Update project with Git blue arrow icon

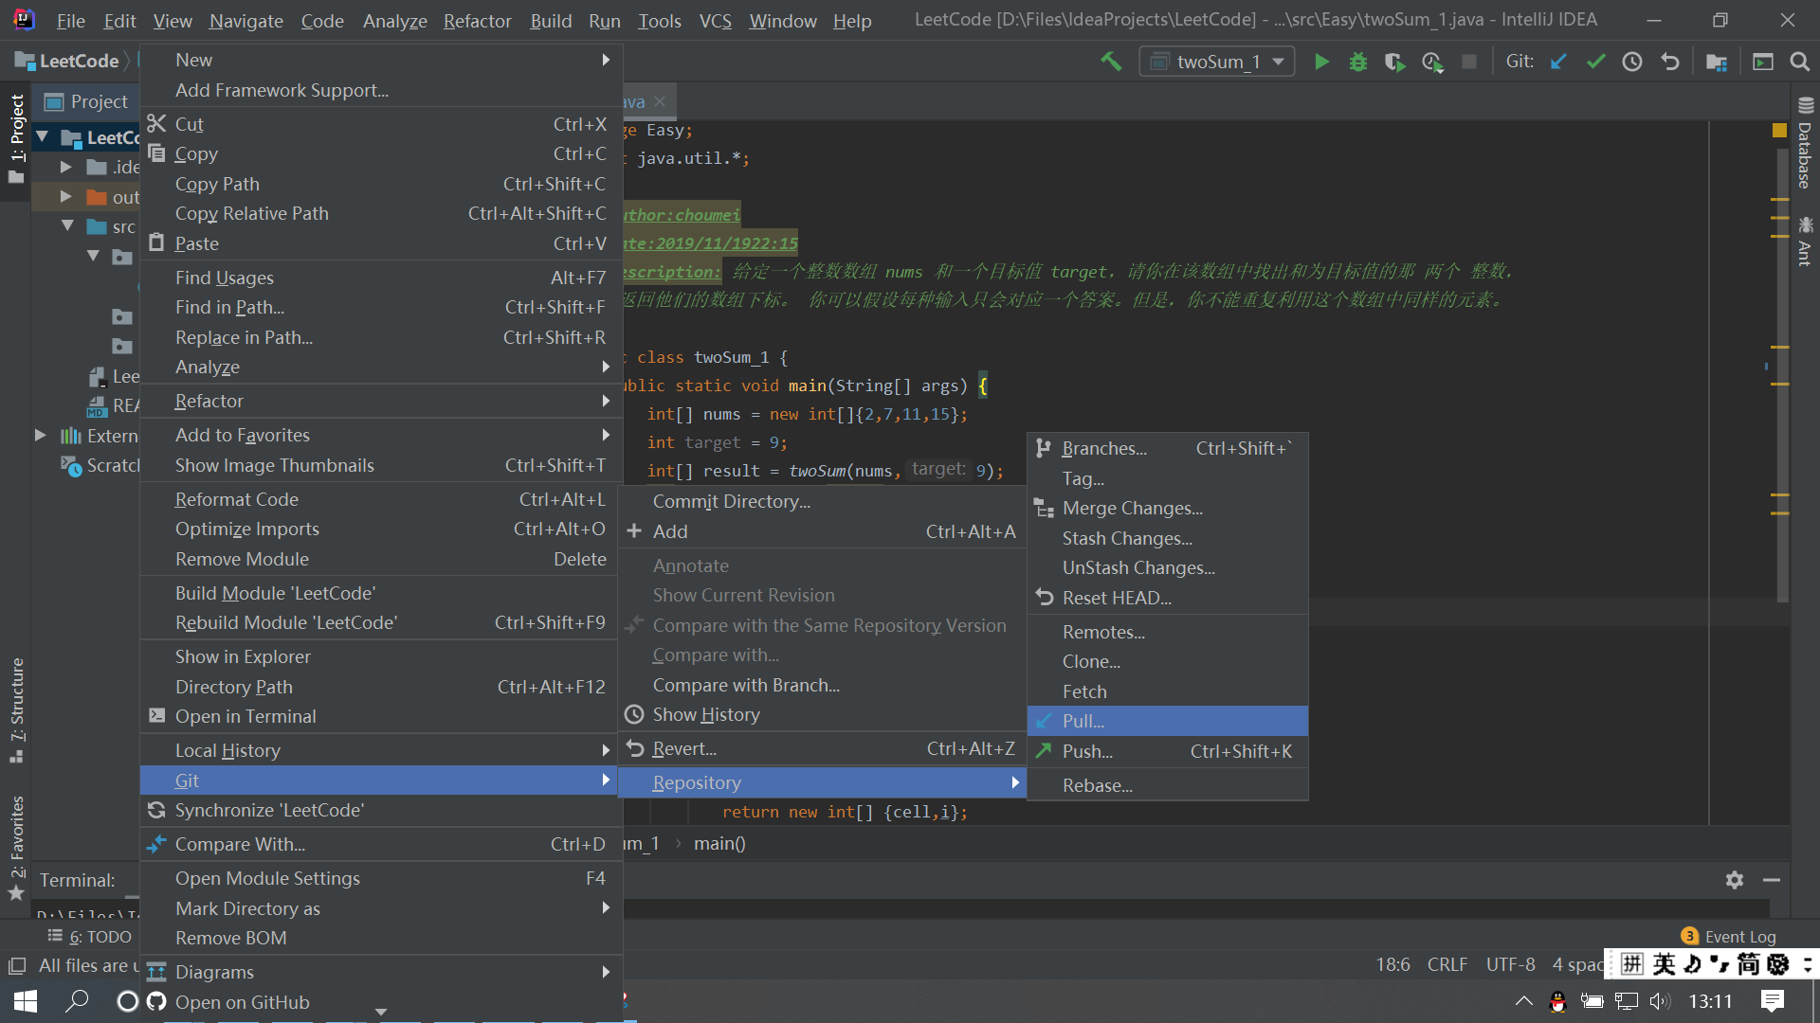[x=1558, y=62]
